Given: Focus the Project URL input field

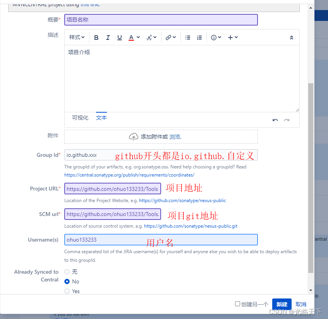Looking at the screenshot, I should pos(113,189).
